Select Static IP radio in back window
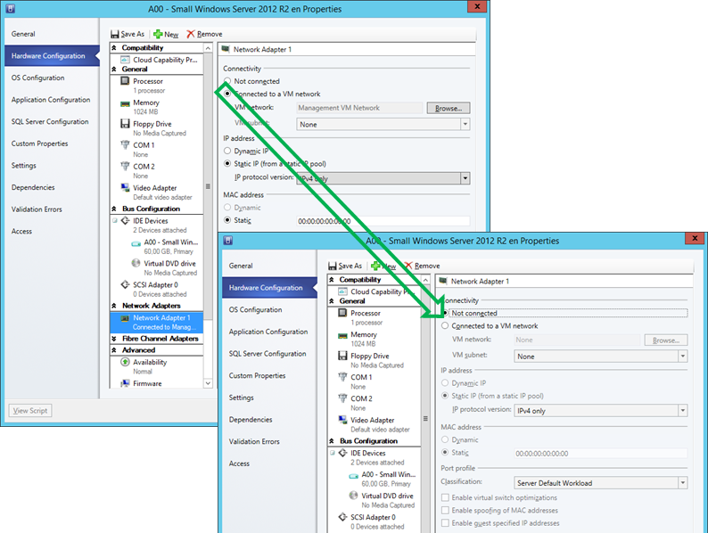708x533 pixels. (x=227, y=163)
